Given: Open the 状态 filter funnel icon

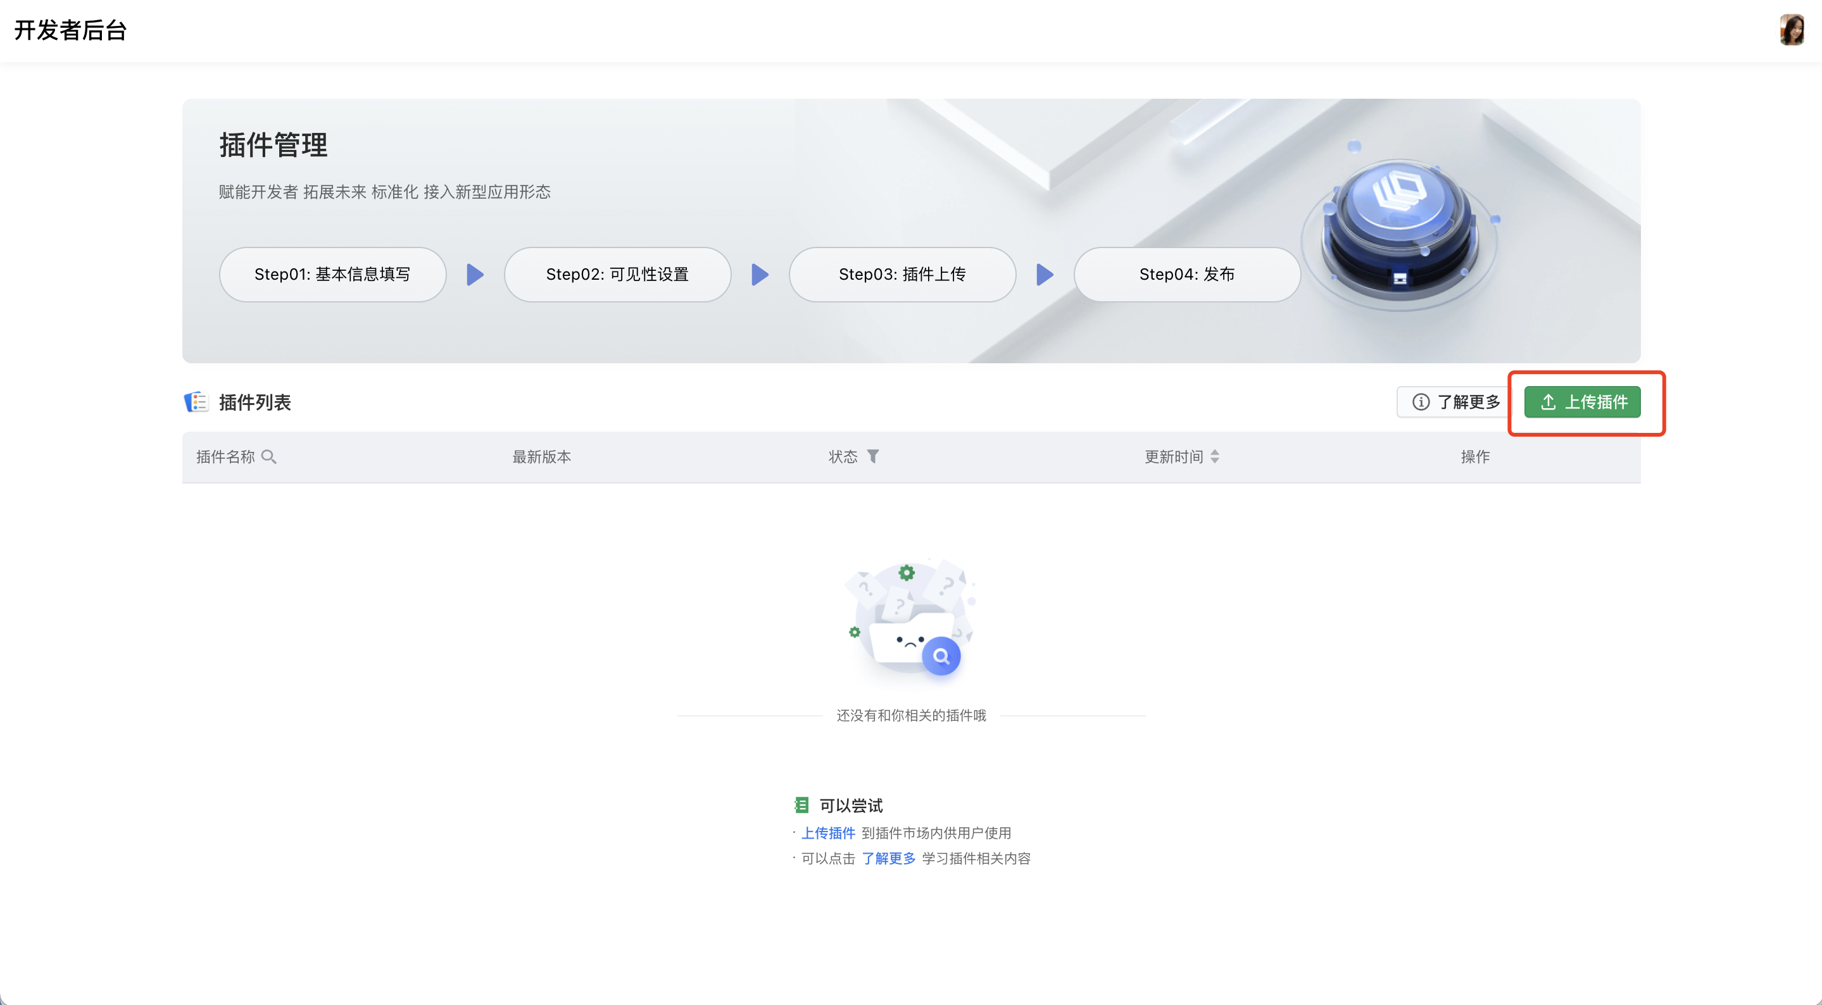Looking at the screenshot, I should pyautogui.click(x=873, y=457).
